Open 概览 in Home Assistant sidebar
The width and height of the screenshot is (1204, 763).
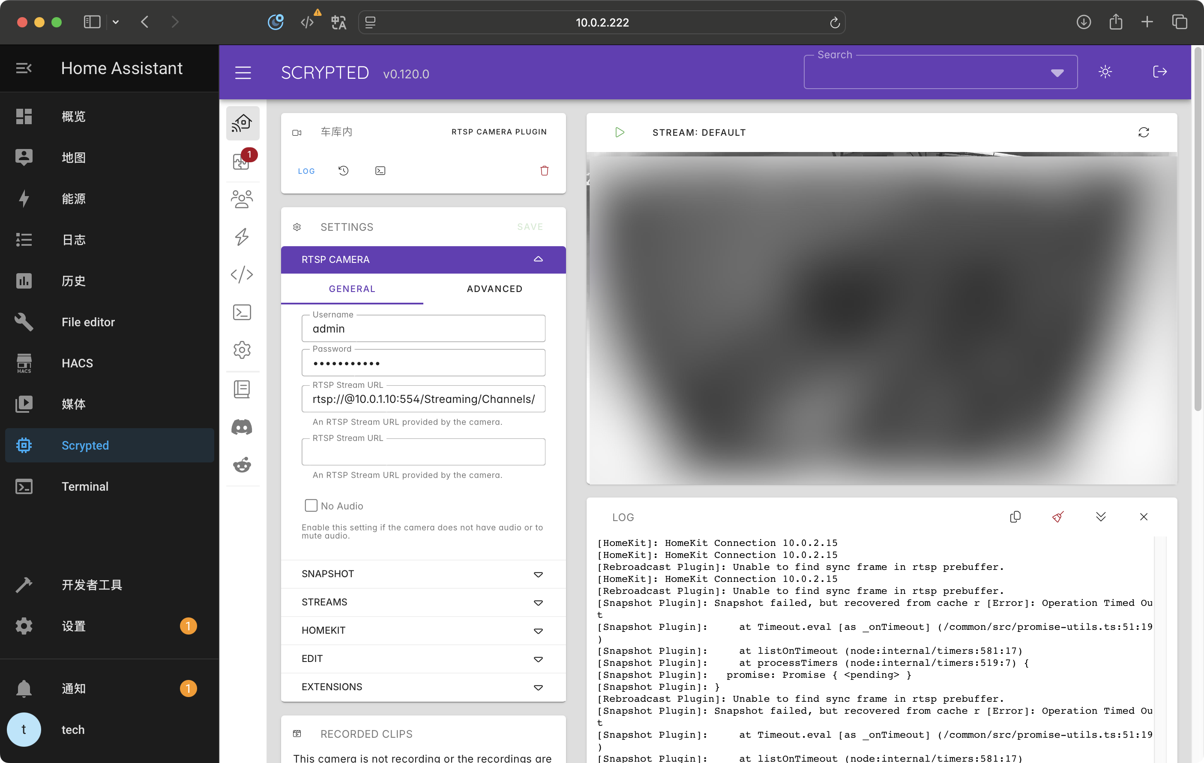[110, 116]
